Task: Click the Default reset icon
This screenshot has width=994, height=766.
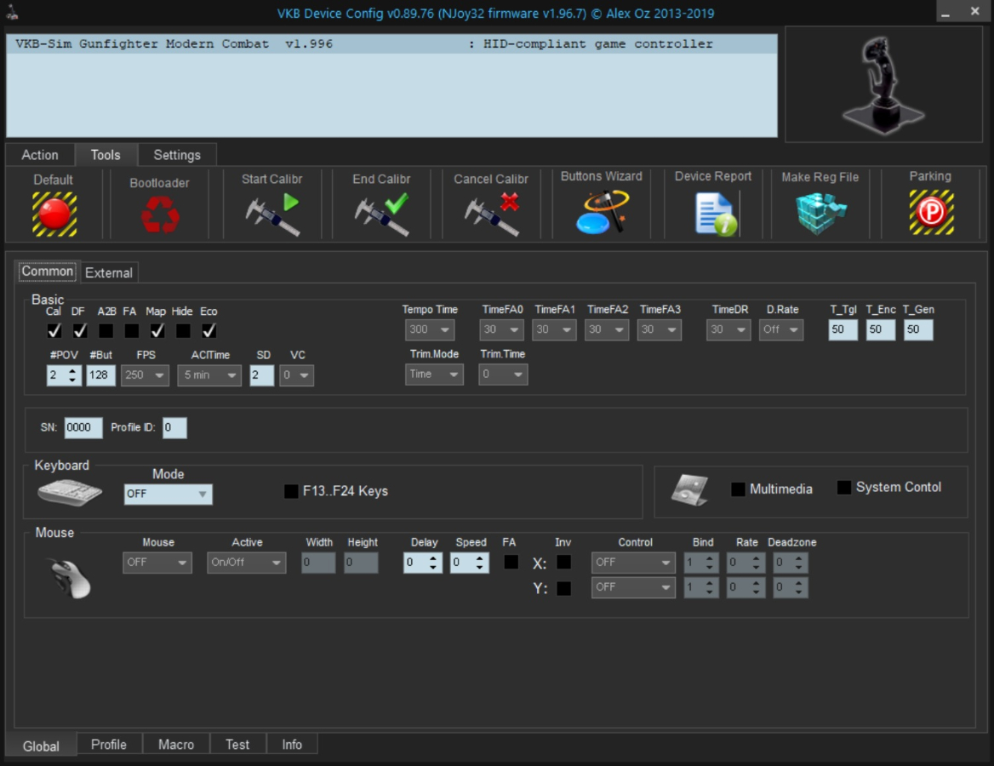Action: [x=54, y=213]
